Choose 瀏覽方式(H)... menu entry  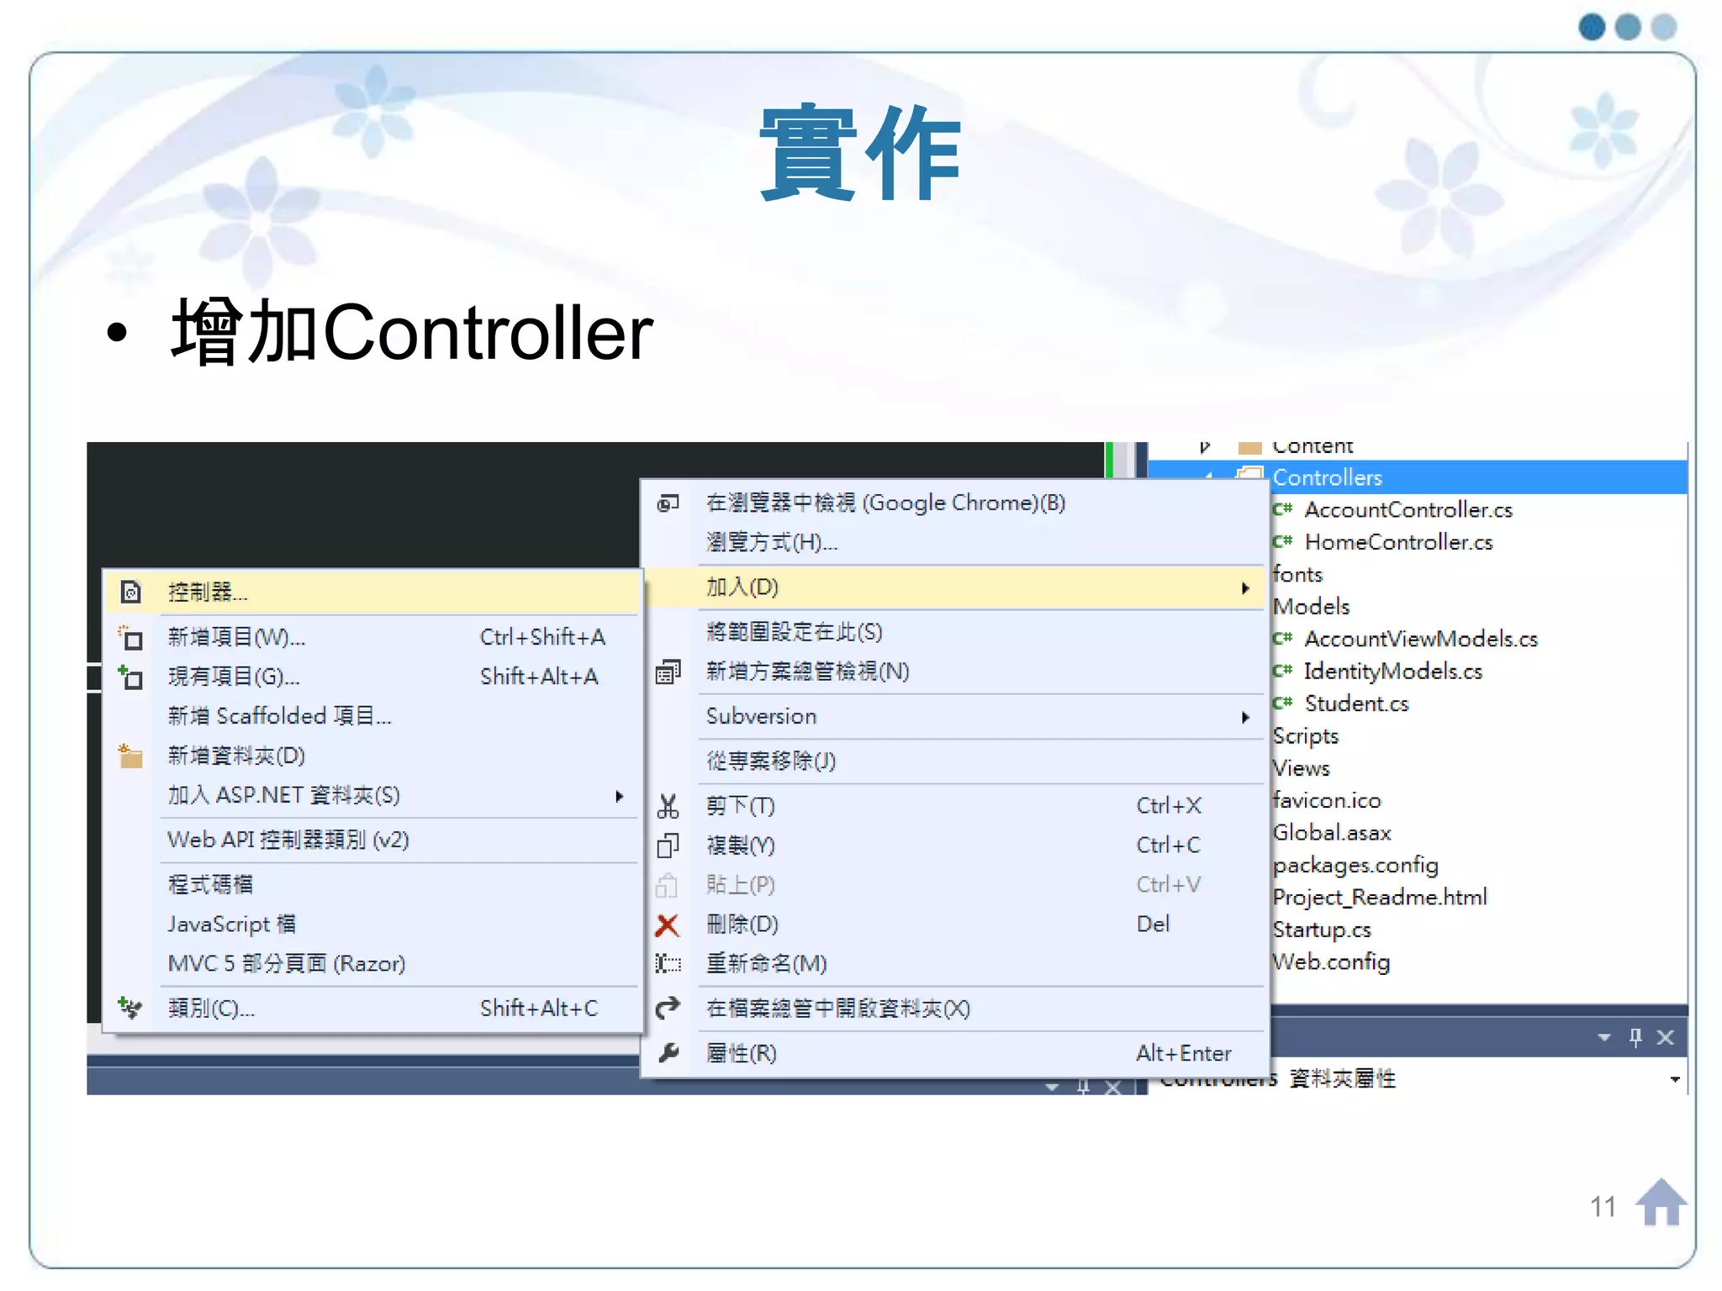(953, 542)
